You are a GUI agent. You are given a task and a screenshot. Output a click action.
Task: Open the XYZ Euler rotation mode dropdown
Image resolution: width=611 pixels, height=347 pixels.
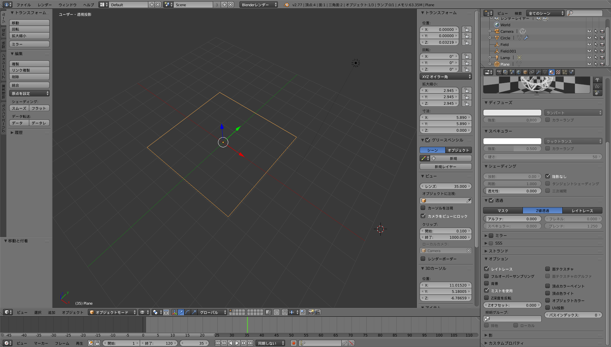(446, 76)
